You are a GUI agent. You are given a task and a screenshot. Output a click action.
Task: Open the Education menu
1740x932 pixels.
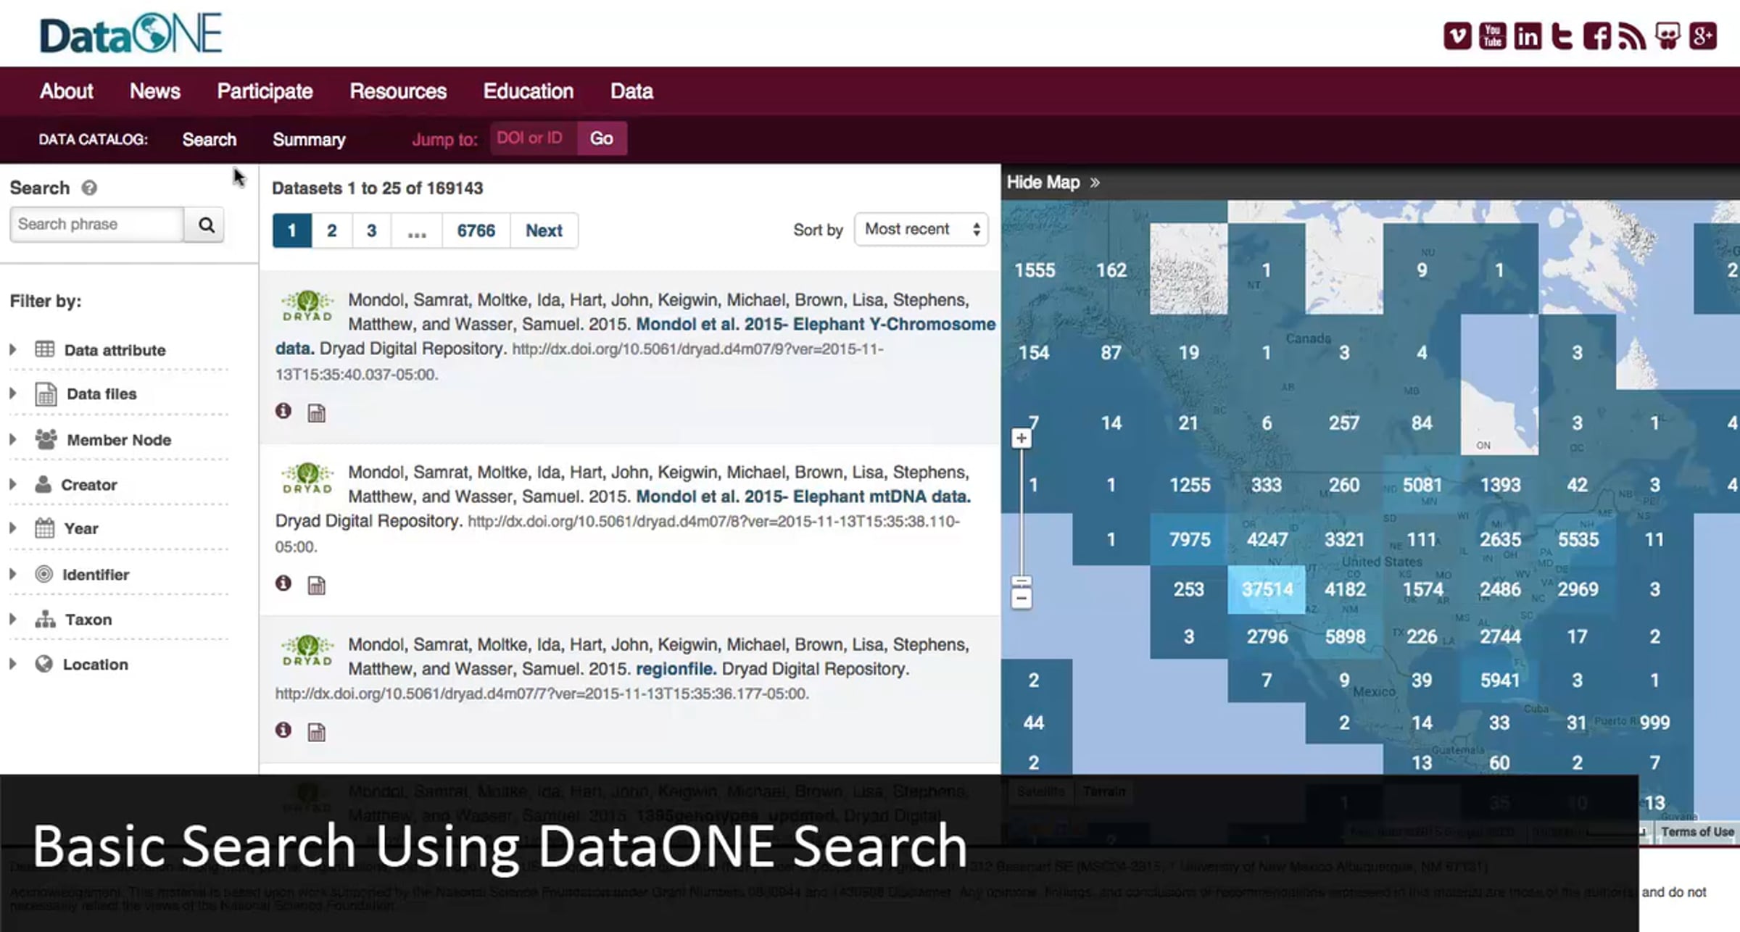pyautogui.click(x=528, y=91)
